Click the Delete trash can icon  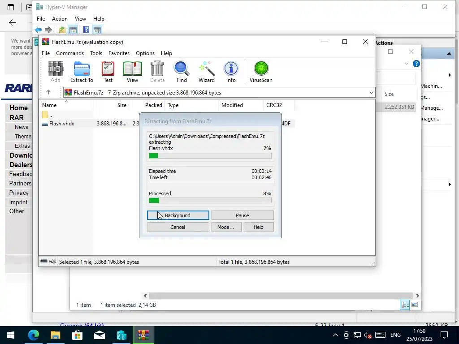coord(157,72)
